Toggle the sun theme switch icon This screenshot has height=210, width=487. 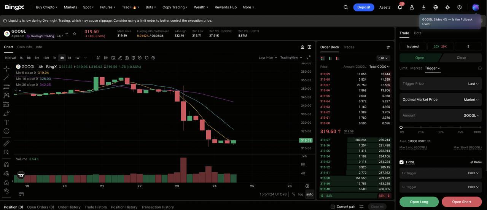(447, 7)
